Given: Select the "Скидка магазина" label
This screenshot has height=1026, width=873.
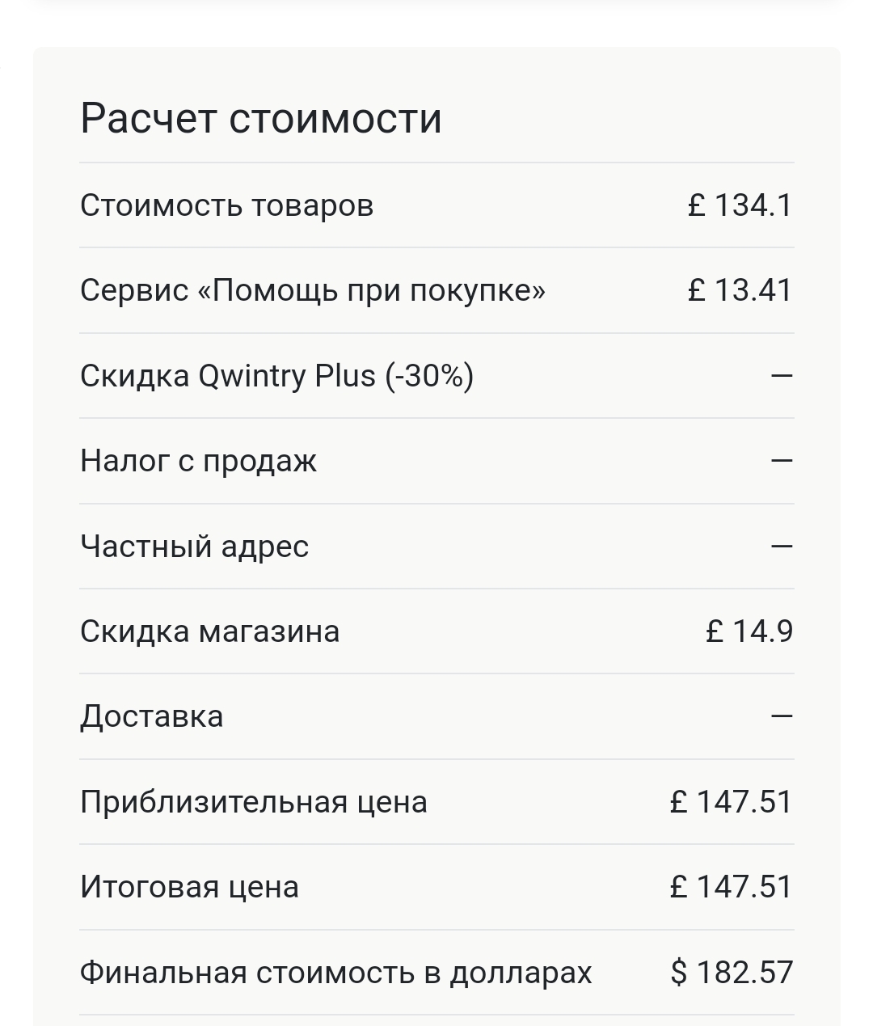Looking at the screenshot, I should click(x=209, y=631).
